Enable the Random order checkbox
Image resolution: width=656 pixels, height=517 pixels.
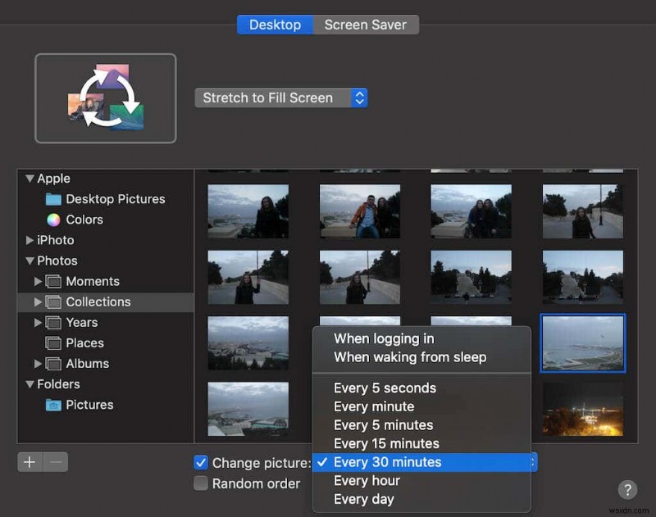click(x=201, y=483)
